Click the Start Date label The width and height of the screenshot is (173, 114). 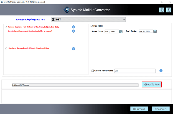point(97,31)
